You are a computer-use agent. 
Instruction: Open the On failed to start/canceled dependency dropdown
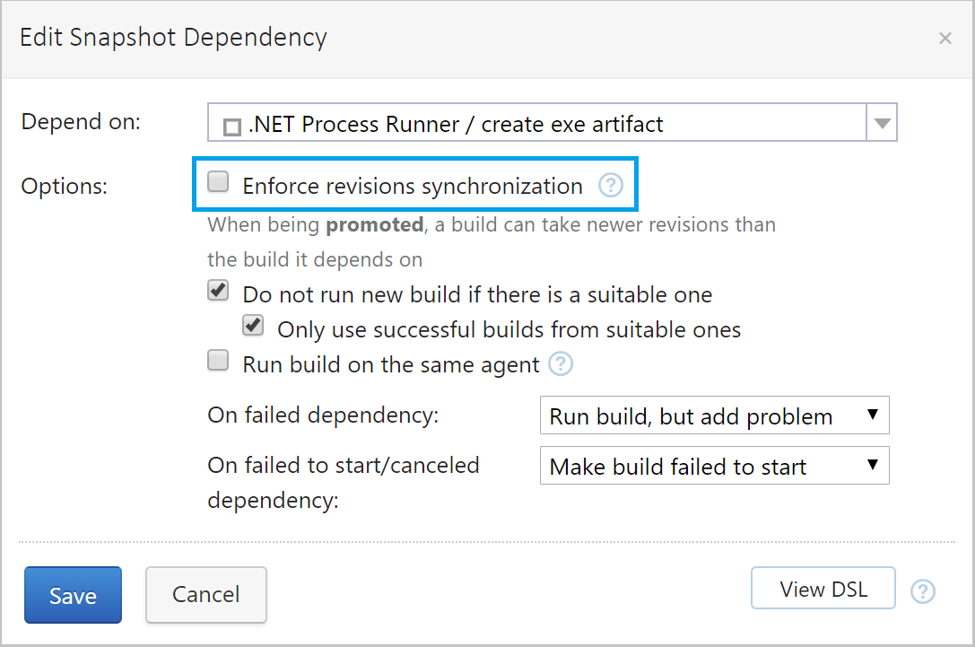click(714, 465)
